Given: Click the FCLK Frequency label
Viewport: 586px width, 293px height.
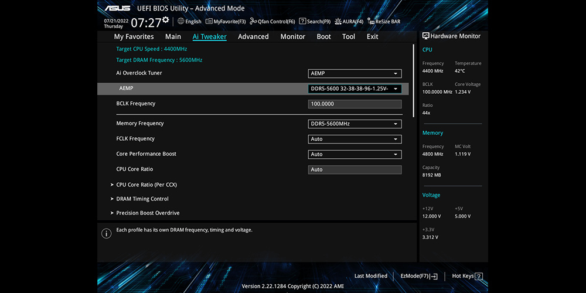Looking at the screenshot, I should tap(135, 139).
